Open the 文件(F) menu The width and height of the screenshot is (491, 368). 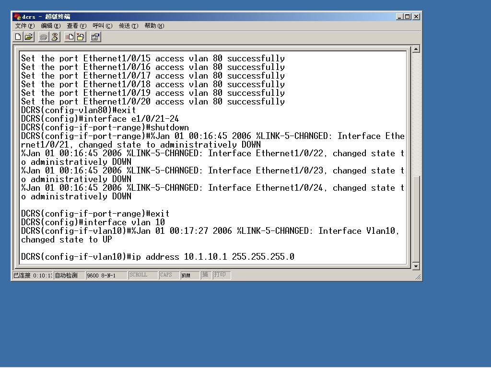click(x=25, y=26)
